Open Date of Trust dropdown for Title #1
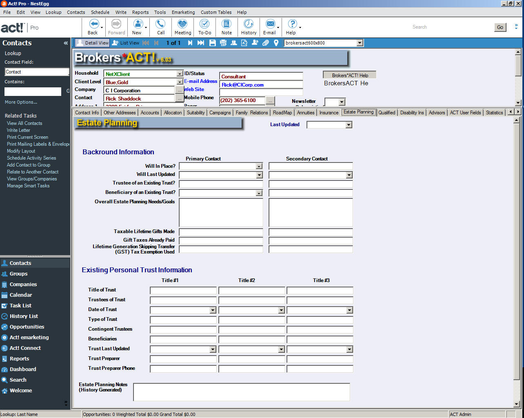Viewport: 524px width, 418px height. click(213, 310)
